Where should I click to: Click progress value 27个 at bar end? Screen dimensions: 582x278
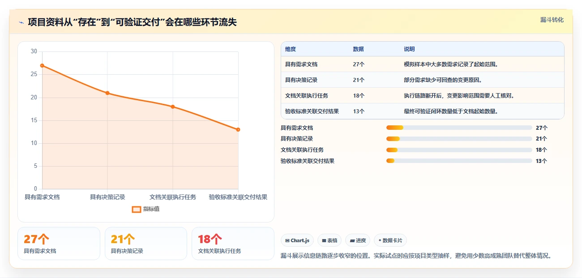pos(541,128)
